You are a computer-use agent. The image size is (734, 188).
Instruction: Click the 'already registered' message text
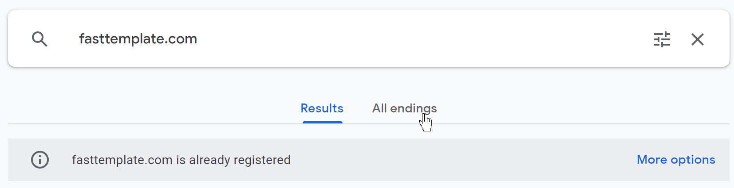click(x=181, y=160)
